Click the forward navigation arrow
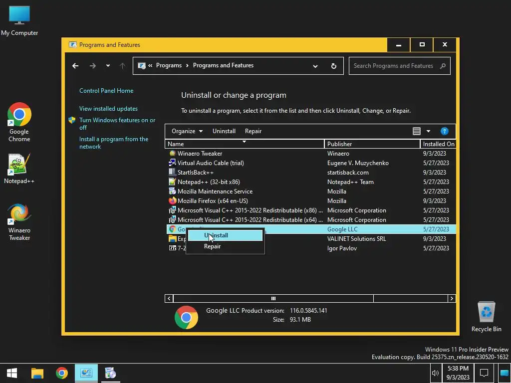This screenshot has width=511, height=383. [93, 66]
